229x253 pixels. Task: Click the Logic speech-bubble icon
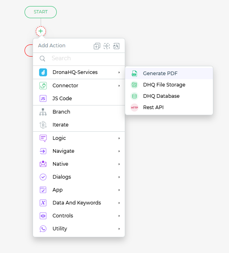[43, 138]
